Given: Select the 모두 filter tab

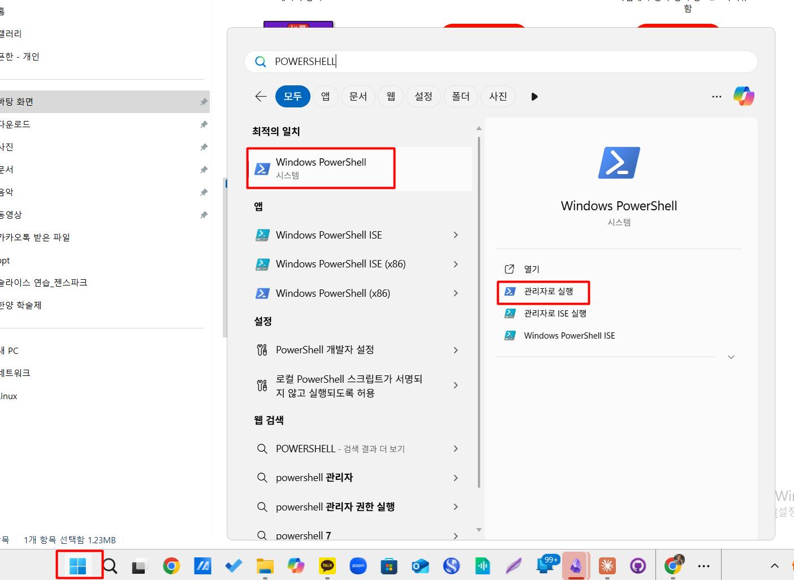Looking at the screenshot, I should coord(293,96).
